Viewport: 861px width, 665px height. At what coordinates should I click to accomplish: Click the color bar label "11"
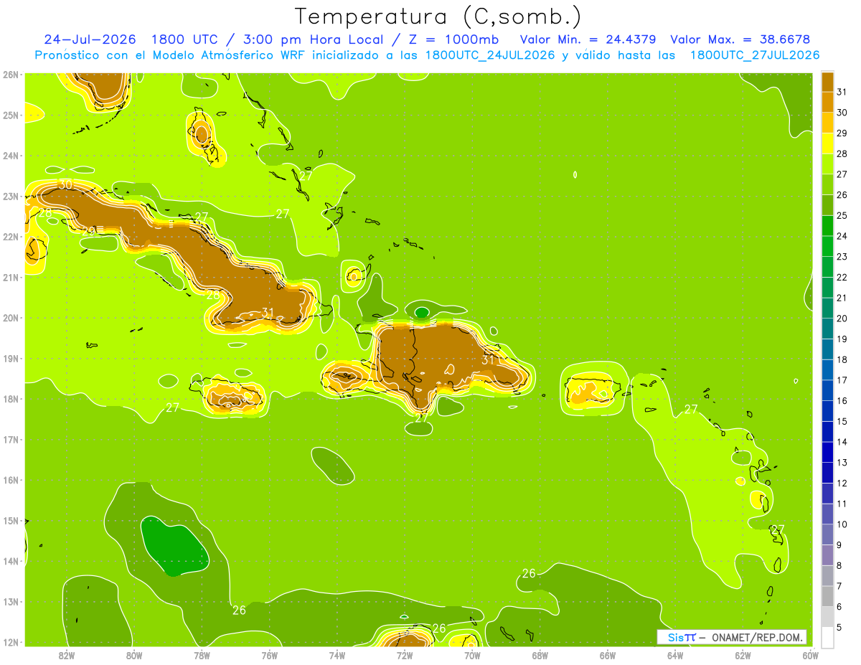842,504
